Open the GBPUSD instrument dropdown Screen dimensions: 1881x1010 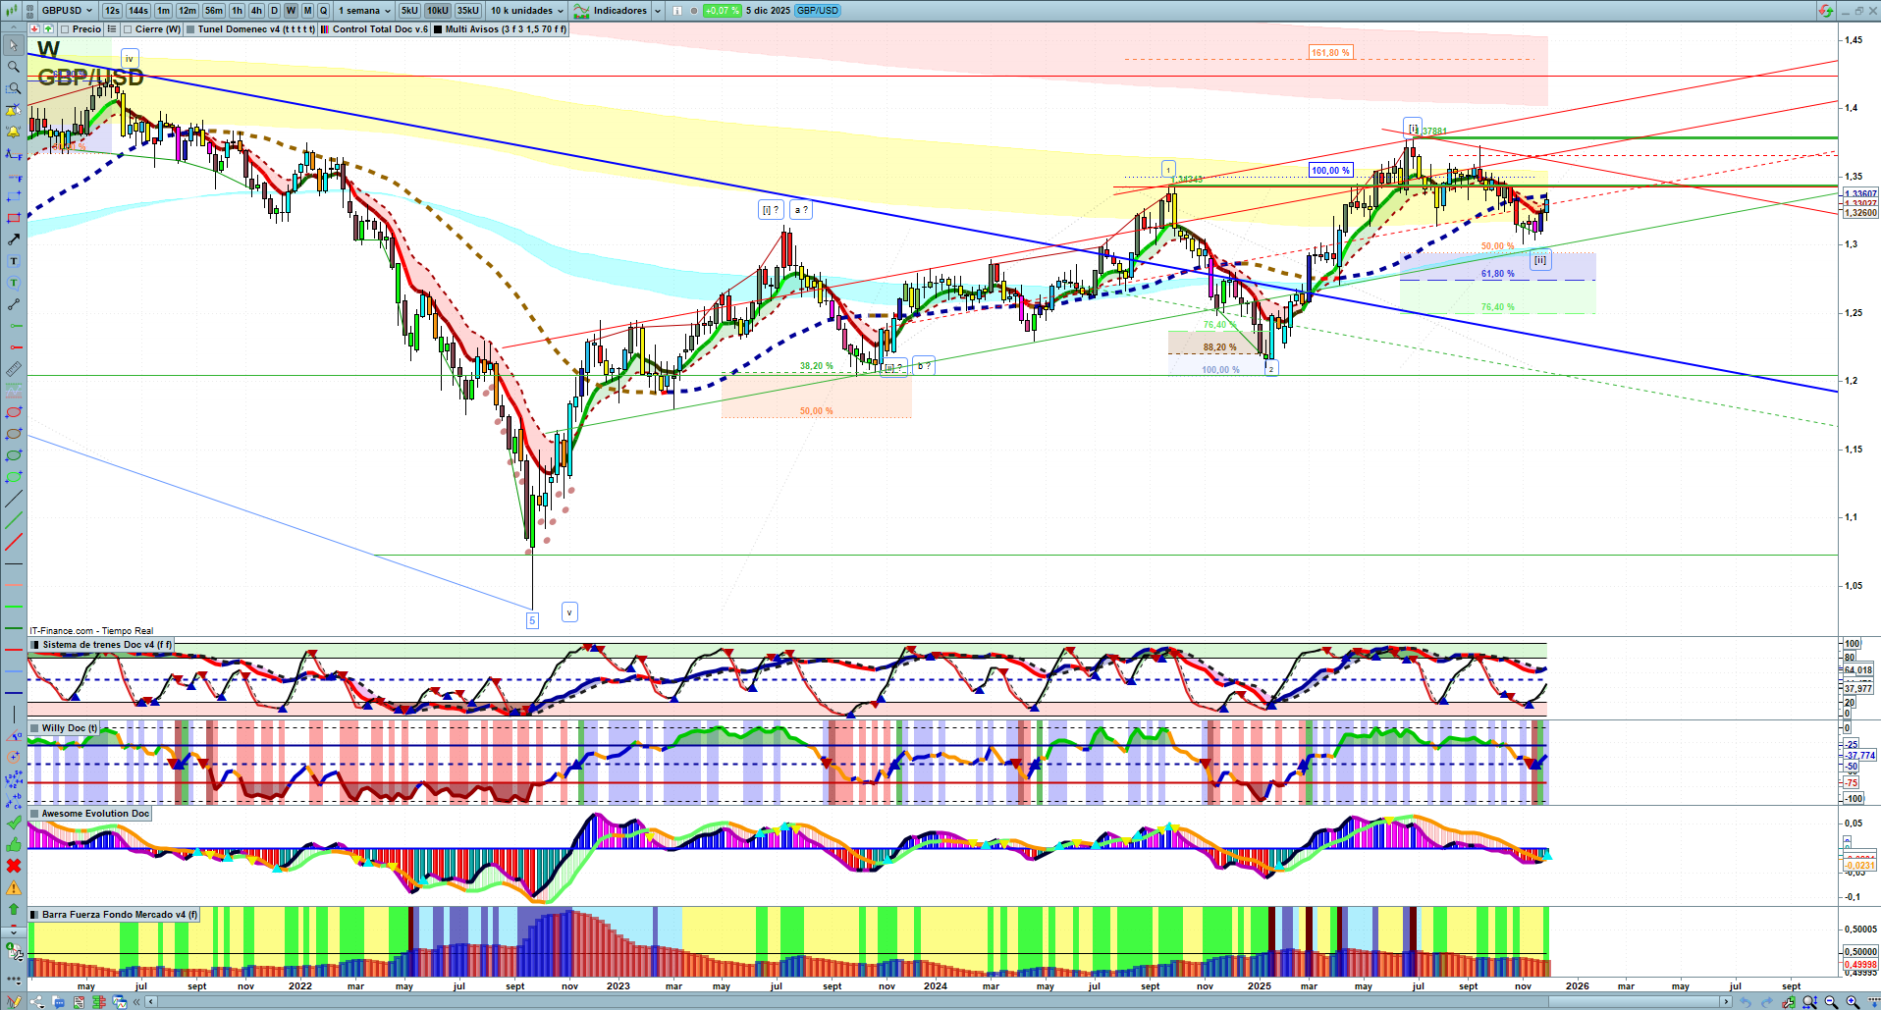(68, 11)
